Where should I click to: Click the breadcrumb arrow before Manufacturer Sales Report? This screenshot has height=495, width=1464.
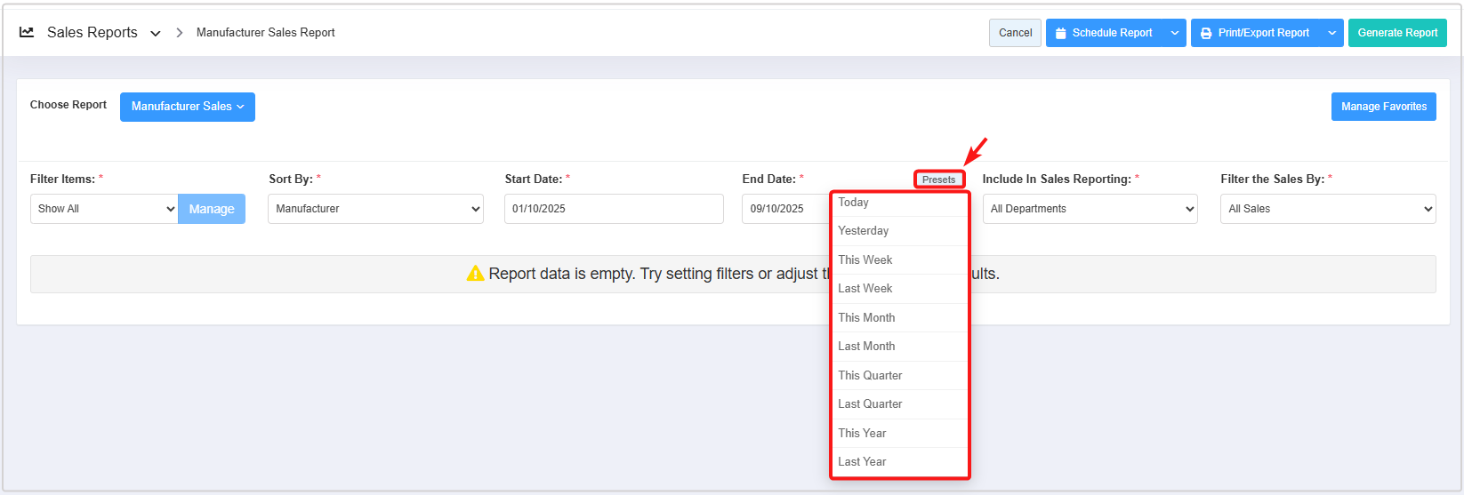pos(179,33)
